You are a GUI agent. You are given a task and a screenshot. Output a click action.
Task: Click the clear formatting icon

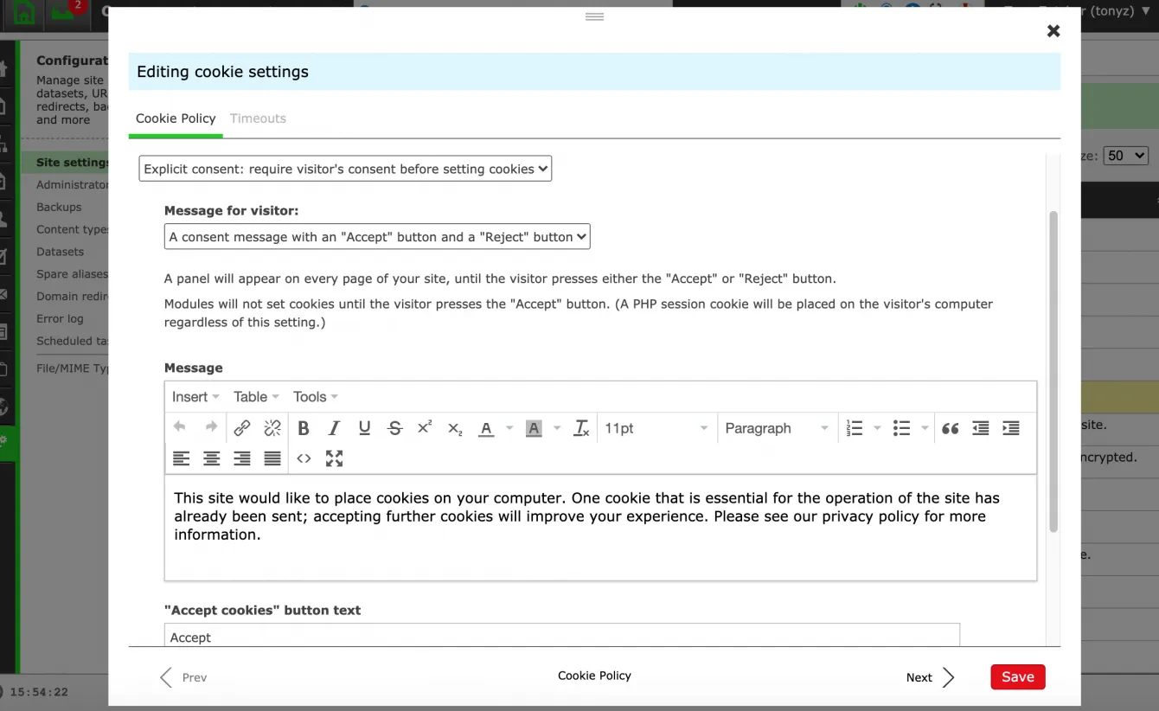581,428
